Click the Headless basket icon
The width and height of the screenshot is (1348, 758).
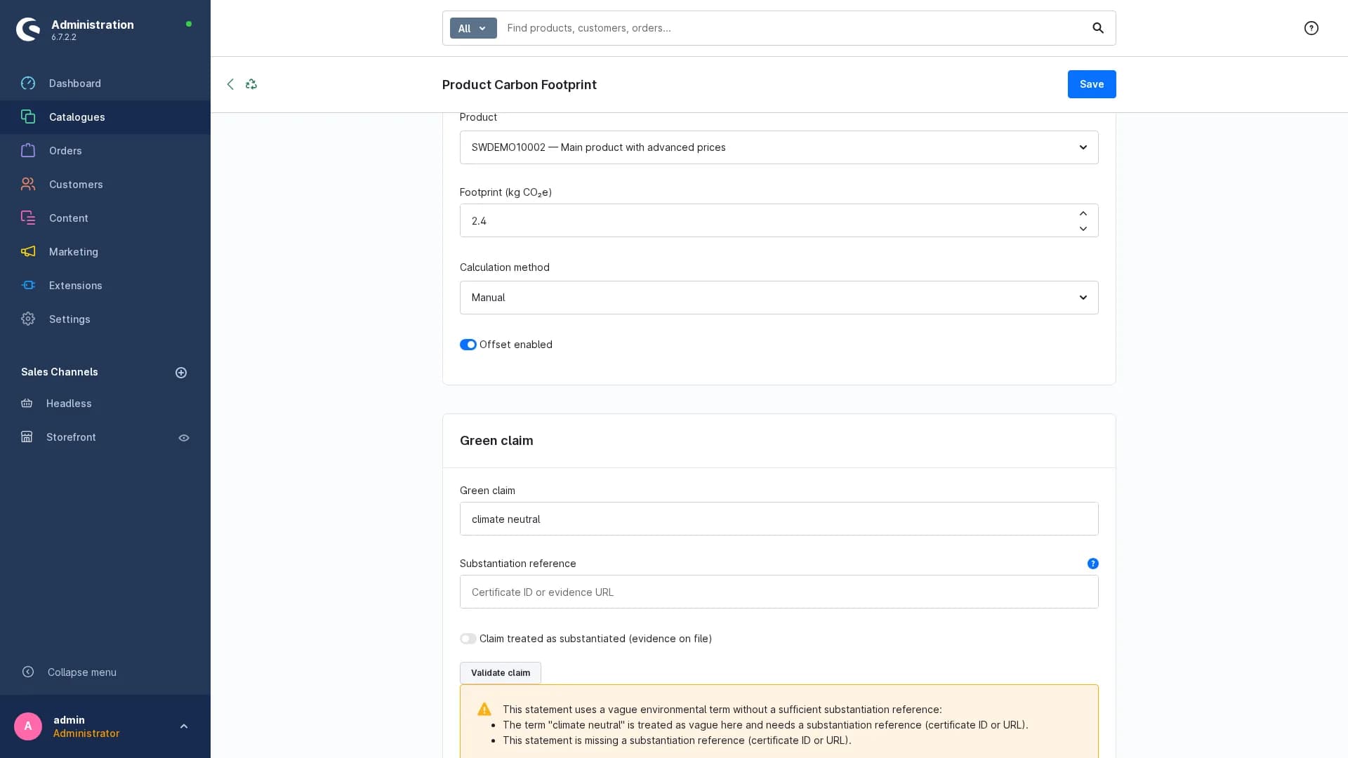(x=27, y=404)
